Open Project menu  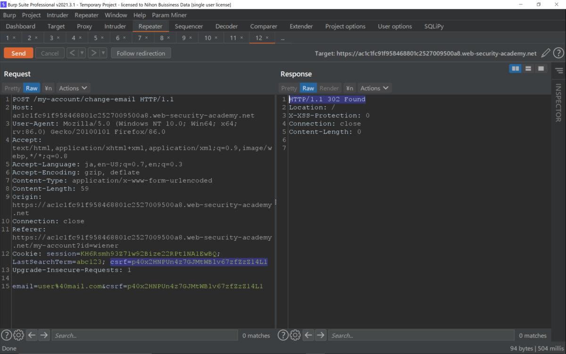(x=31, y=15)
